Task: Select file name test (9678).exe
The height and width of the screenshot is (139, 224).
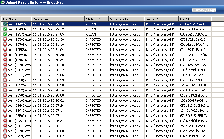Action: [19, 65]
